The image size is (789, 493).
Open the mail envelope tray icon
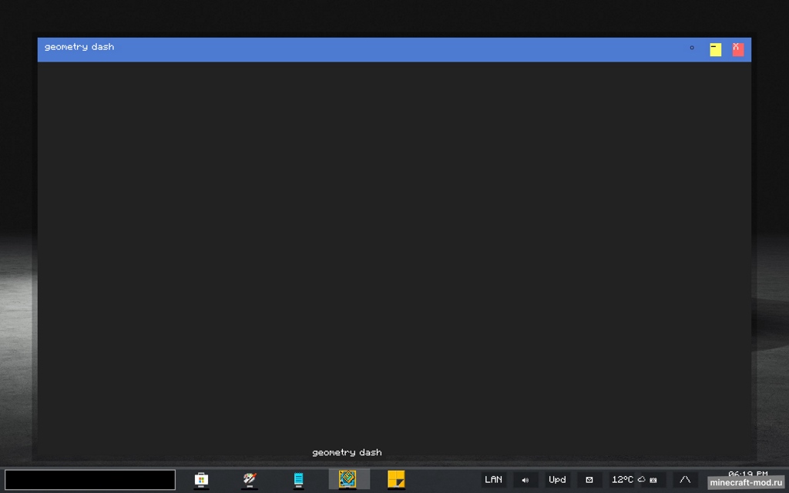point(589,480)
